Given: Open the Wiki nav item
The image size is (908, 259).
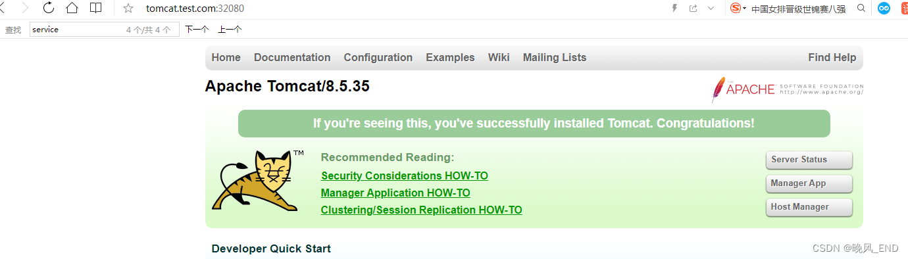Looking at the screenshot, I should 499,58.
